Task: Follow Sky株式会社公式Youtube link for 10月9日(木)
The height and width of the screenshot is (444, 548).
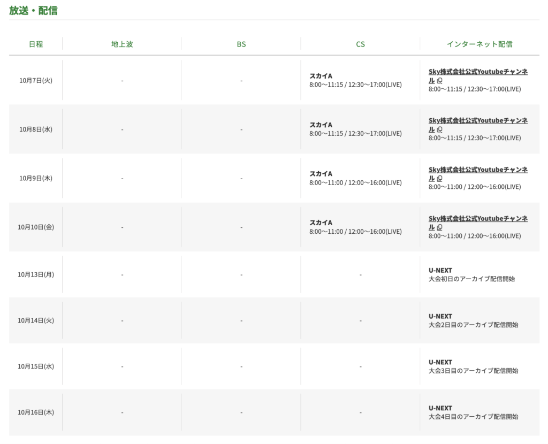Action: (x=478, y=170)
